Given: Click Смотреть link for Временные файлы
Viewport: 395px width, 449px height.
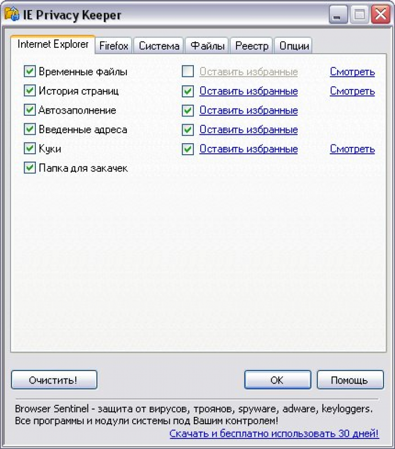Looking at the screenshot, I should pyautogui.click(x=352, y=72).
